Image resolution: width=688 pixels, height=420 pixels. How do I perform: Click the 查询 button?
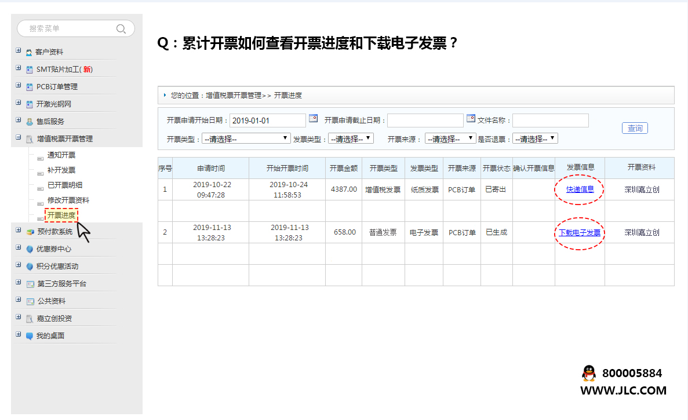click(x=635, y=128)
